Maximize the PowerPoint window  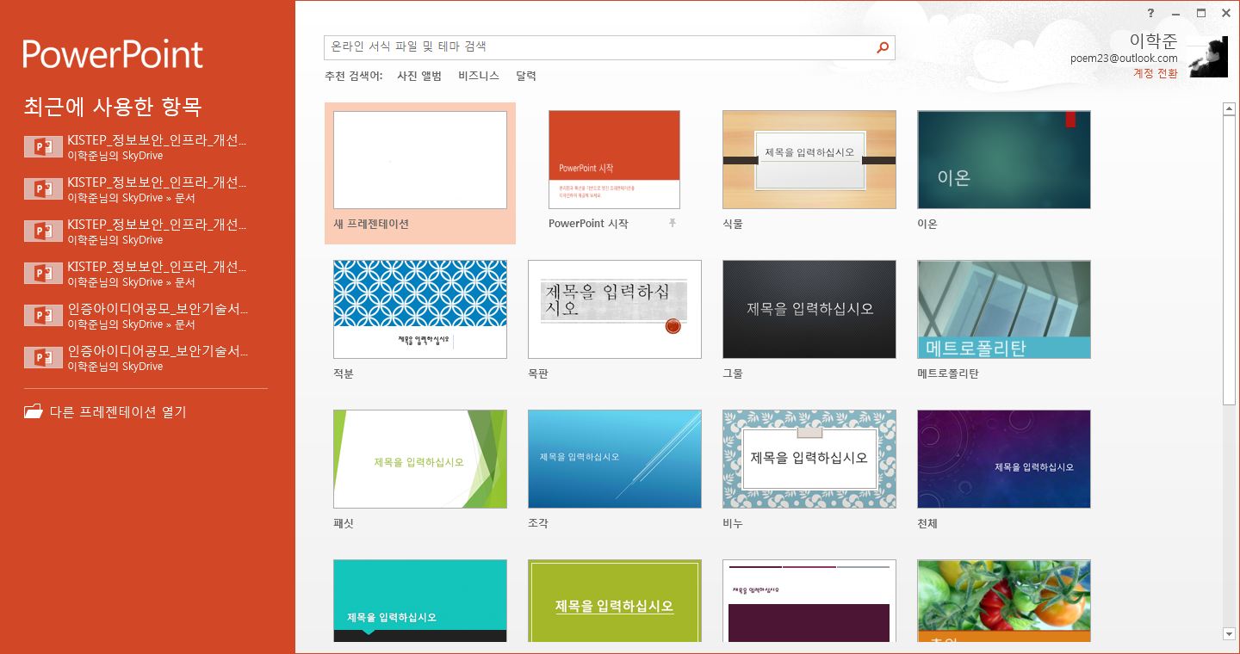1200,13
